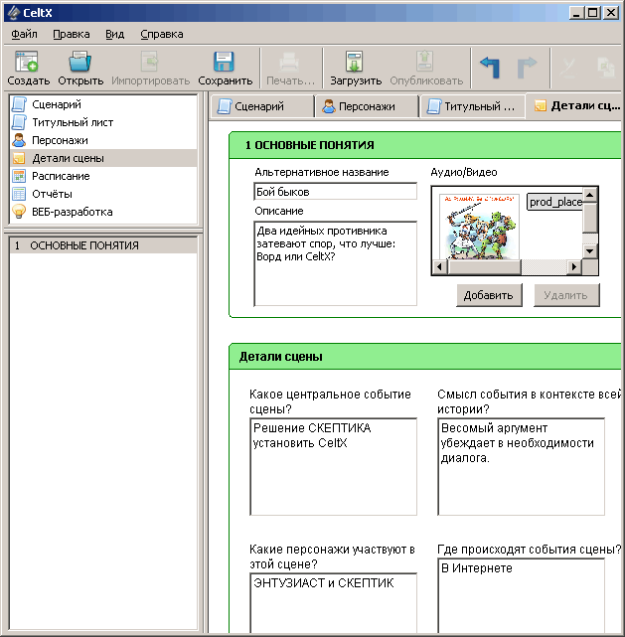Viewport: 625px width, 637px height.
Task: Open Расписание in the project list
Action: pos(103,176)
